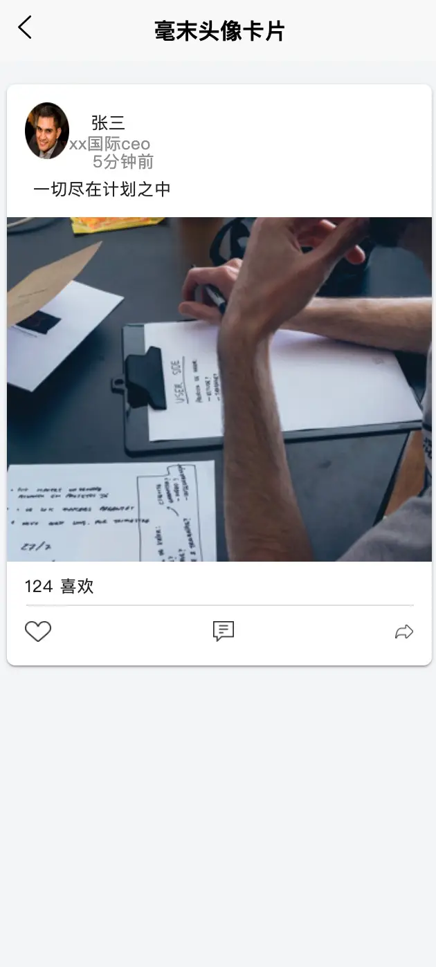The width and height of the screenshot is (436, 967).
Task: Open the post text 一切尽在计划之中
Action: [x=102, y=189]
